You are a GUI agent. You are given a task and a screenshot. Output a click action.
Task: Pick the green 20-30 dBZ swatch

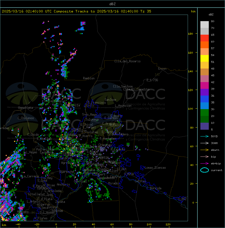204,112
